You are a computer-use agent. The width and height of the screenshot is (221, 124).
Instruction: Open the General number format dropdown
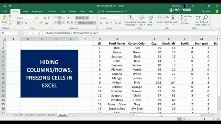click(x=121, y=18)
